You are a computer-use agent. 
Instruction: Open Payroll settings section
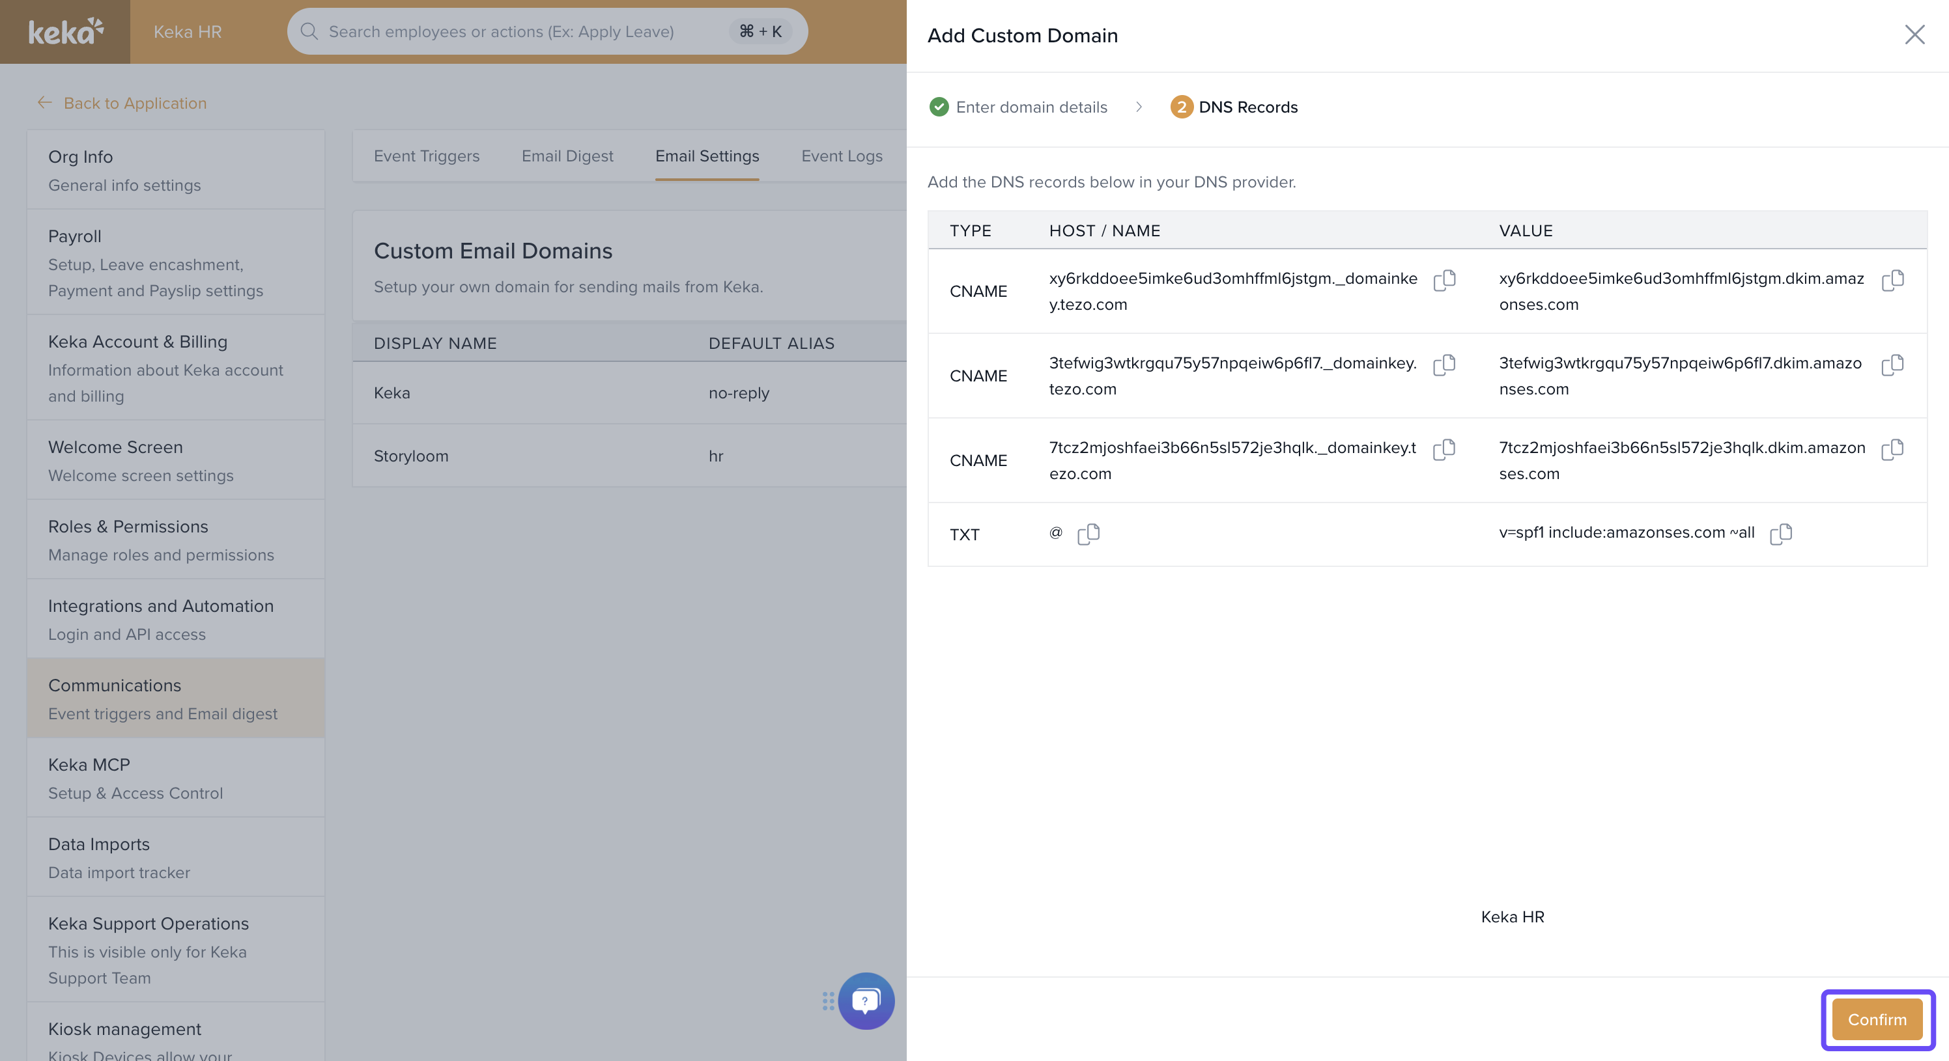[175, 262]
